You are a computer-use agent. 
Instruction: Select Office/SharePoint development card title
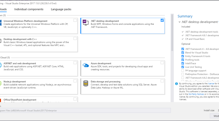point(20,100)
